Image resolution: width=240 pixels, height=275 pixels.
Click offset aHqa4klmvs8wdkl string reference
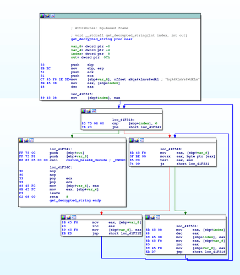click(137, 80)
